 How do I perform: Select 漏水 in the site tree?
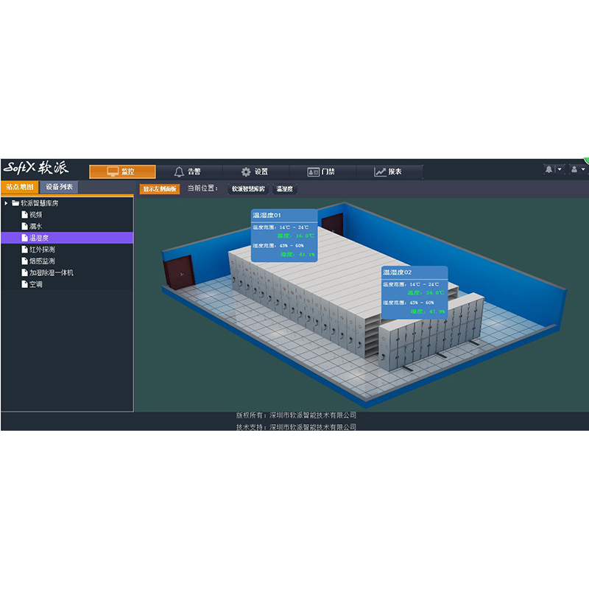35,226
